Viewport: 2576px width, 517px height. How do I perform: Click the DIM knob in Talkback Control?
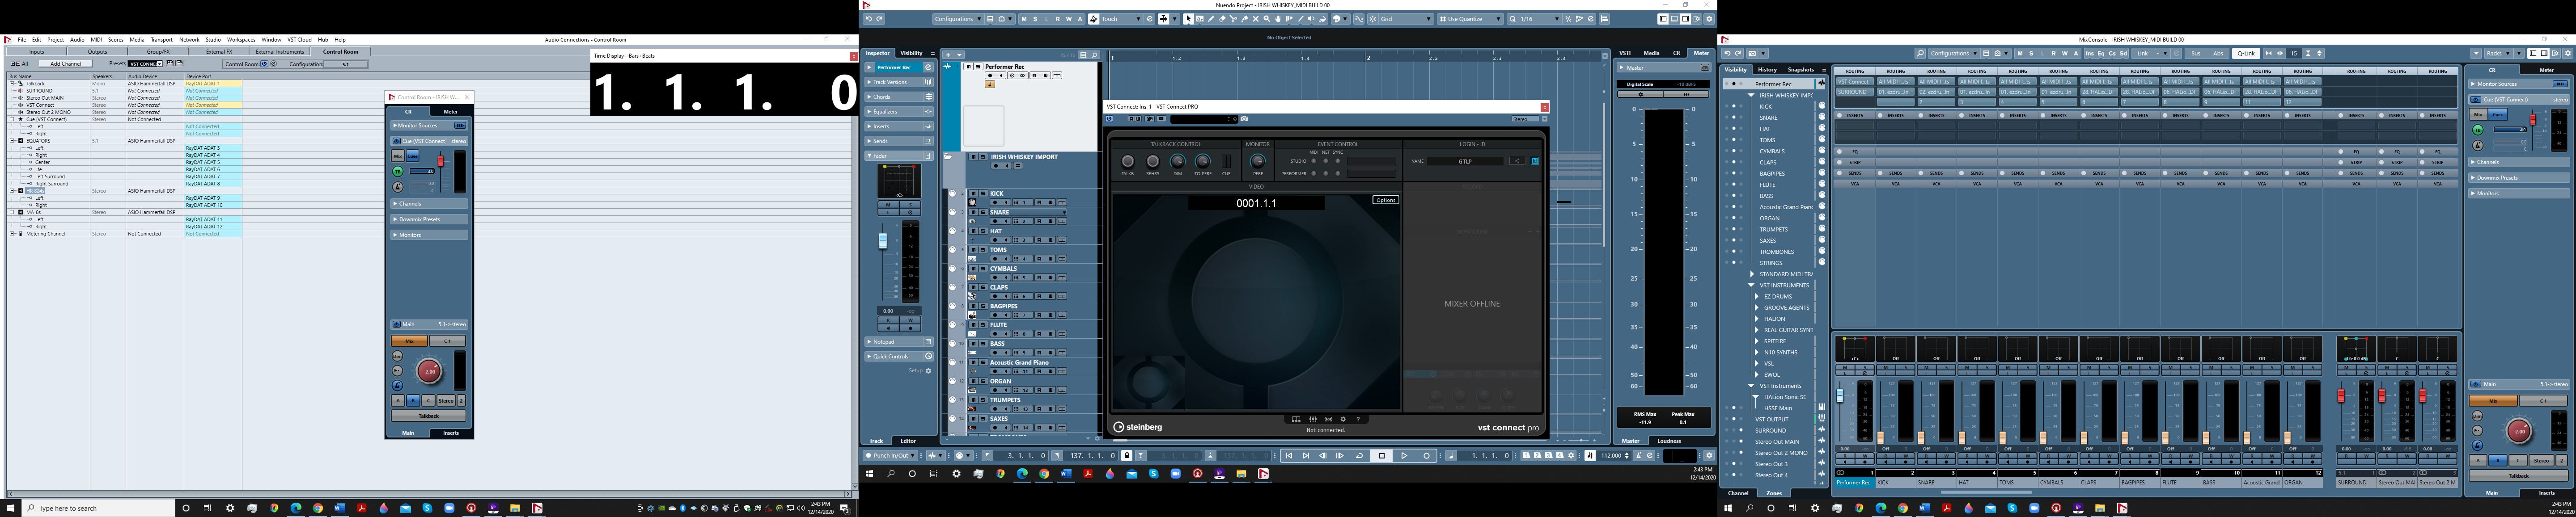click(1178, 162)
